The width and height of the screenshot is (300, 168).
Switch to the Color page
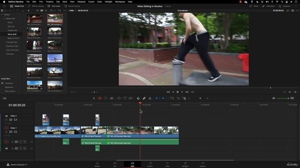click(x=167, y=165)
